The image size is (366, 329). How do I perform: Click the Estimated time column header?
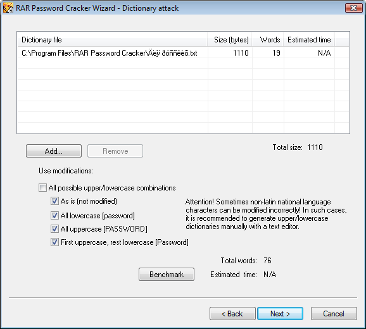click(309, 40)
